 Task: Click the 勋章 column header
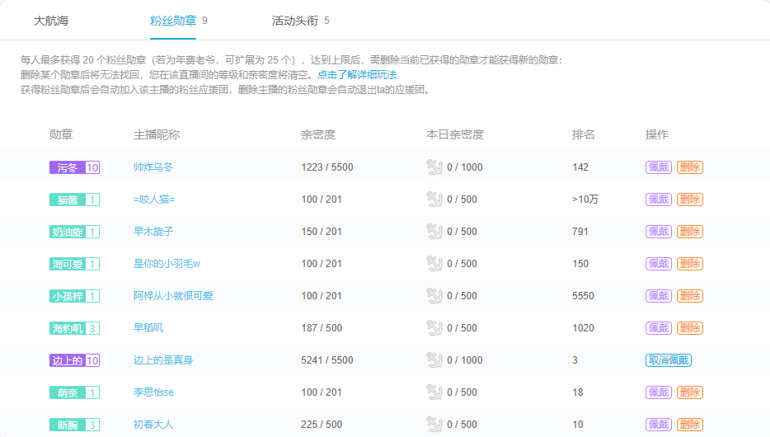(61, 134)
